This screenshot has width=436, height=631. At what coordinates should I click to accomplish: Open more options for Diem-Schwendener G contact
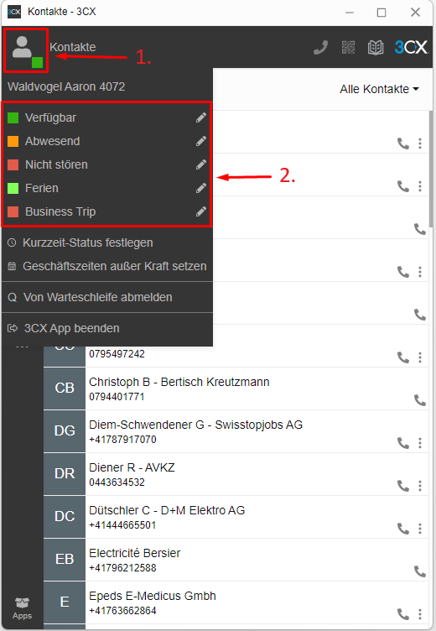[420, 443]
